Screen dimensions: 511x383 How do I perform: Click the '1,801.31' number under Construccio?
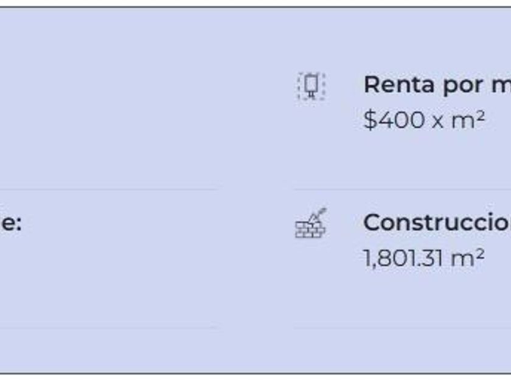coord(404,258)
